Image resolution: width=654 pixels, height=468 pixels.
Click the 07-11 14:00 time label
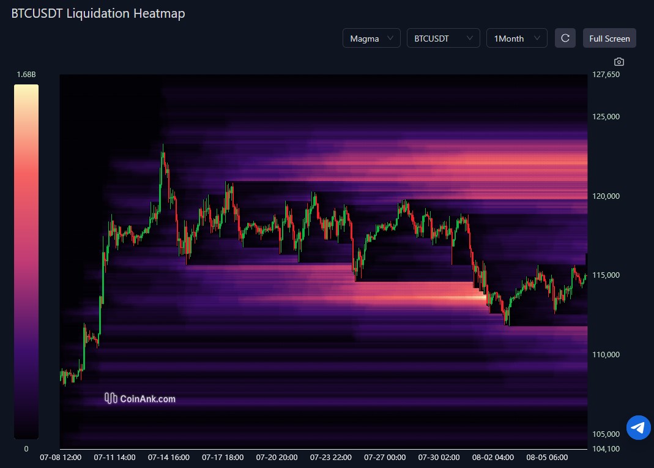click(114, 458)
